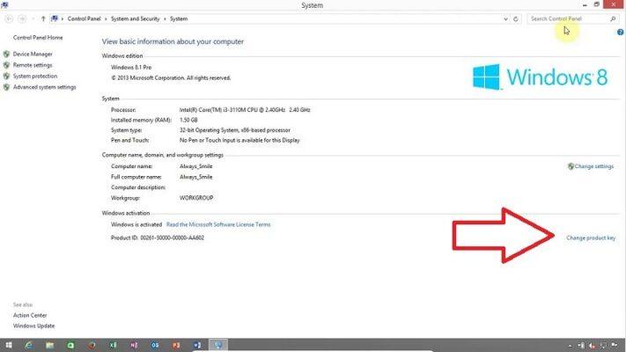
Task: Launch Internet Explorer from the taskbar
Action: pyautogui.click(x=29, y=345)
